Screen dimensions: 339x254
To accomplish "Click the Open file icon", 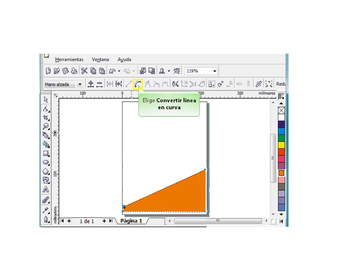I will [57, 71].
